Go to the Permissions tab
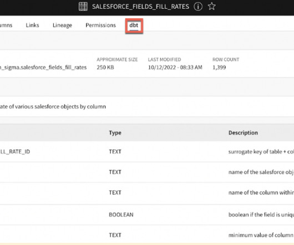The image size is (294, 245). pyautogui.click(x=101, y=25)
